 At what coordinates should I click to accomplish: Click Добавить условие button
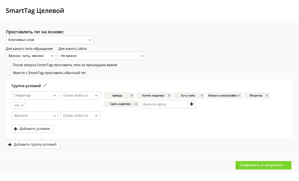point(33,129)
